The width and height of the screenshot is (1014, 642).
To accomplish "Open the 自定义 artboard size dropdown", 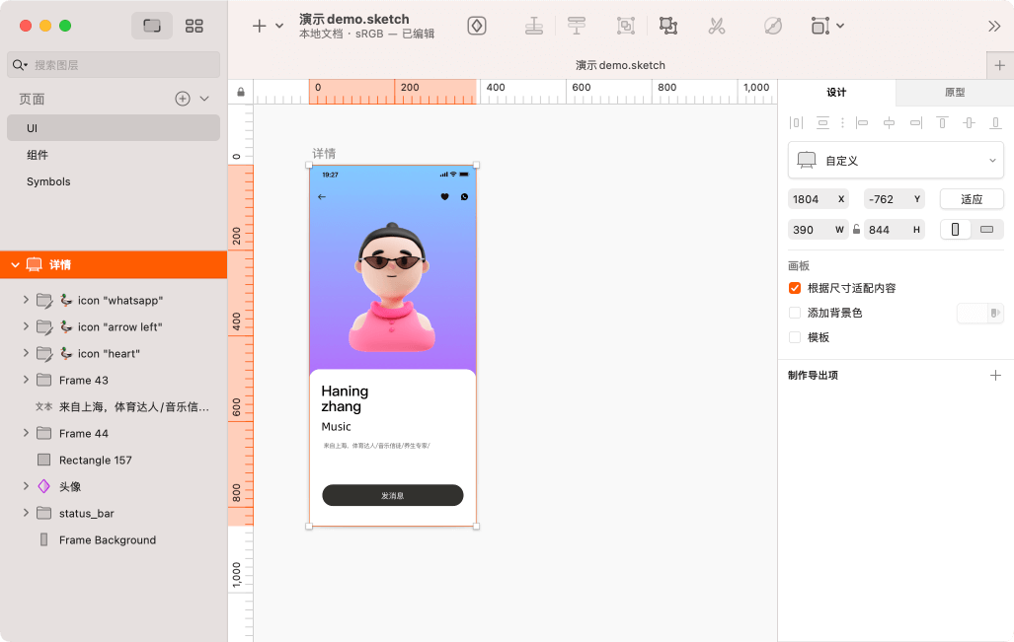I will (895, 160).
